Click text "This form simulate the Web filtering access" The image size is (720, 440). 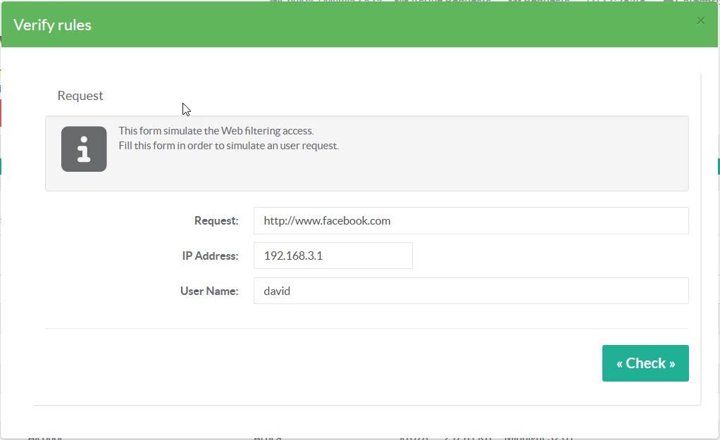(x=216, y=131)
